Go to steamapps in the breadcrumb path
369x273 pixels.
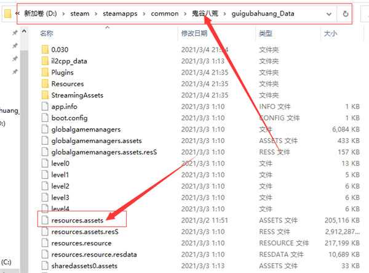pyautogui.click(x=120, y=14)
